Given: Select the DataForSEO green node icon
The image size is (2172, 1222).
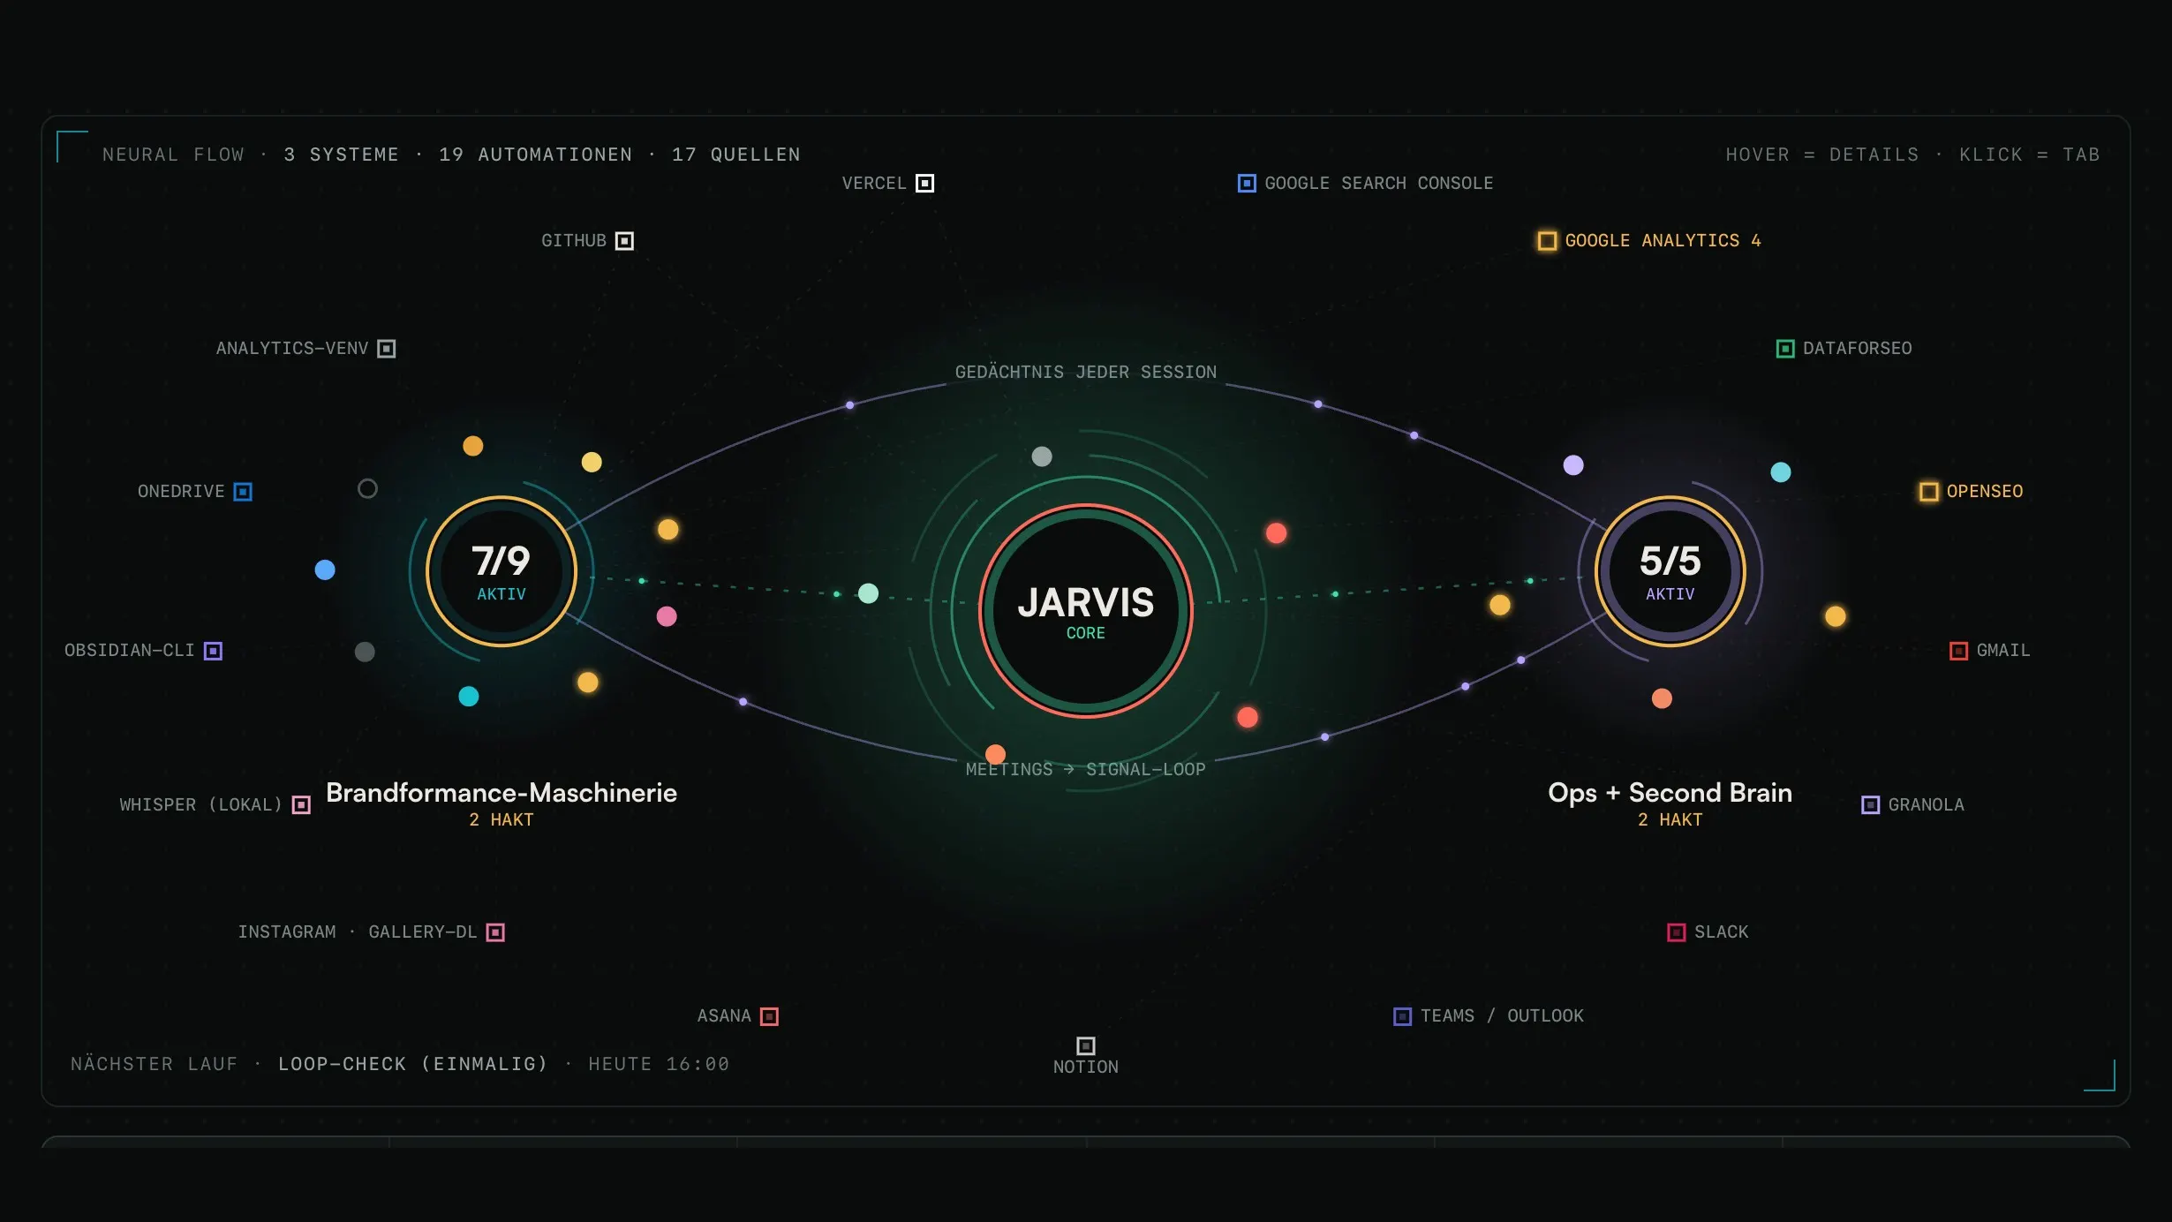Looking at the screenshot, I should pos(1785,349).
